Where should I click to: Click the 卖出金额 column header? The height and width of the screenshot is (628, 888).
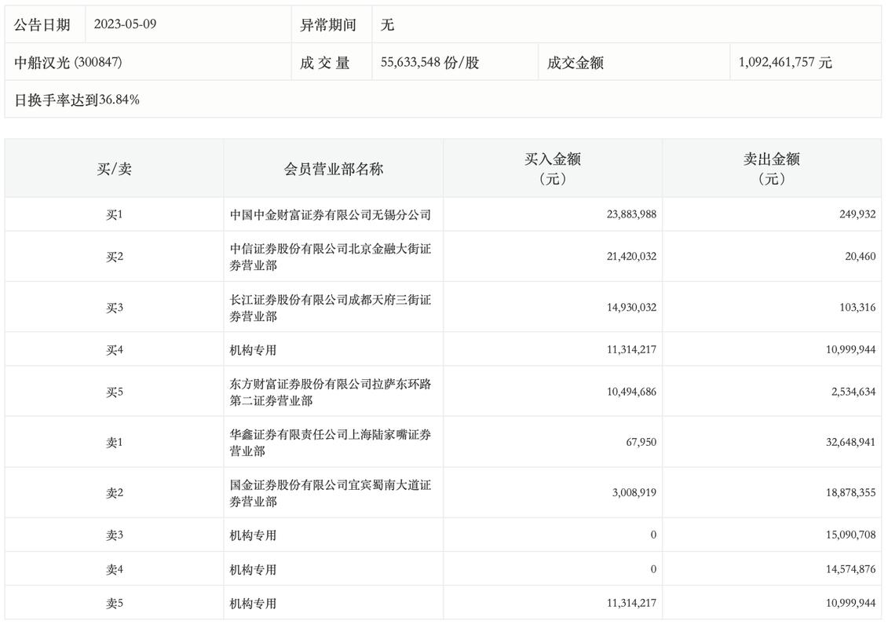pyautogui.click(x=771, y=169)
